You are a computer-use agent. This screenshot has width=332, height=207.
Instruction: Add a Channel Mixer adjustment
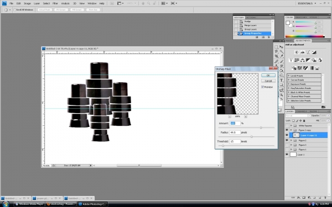point(319,60)
